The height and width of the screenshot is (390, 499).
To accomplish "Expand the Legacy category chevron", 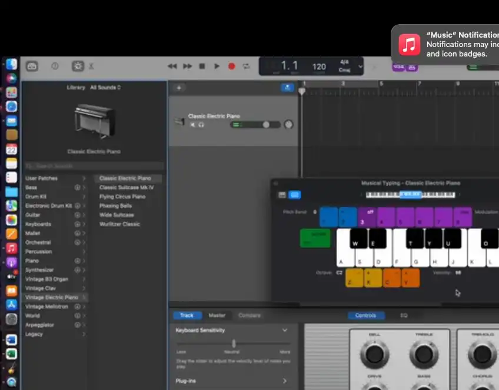I will point(84,334).
